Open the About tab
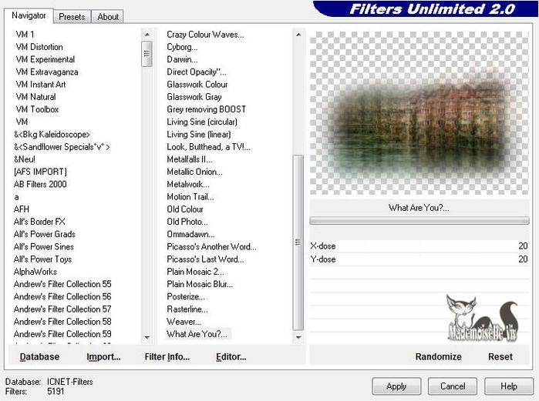 [108, 16]
